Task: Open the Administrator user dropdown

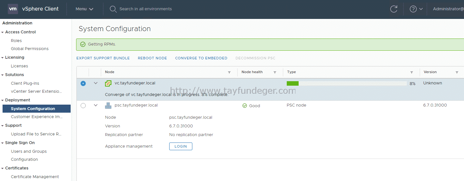Action: pos(448,9)
